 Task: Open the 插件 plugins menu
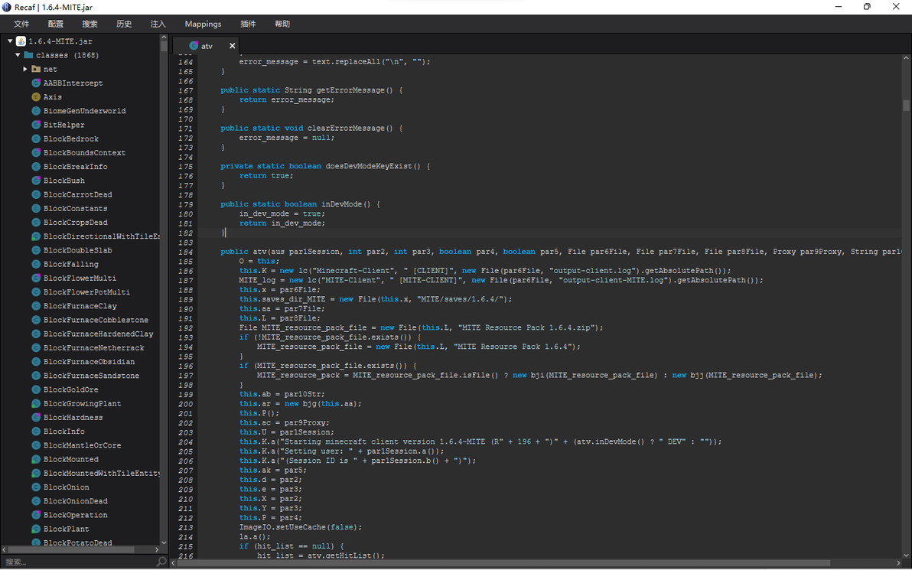pyautogui.click(x=248, y=24)
